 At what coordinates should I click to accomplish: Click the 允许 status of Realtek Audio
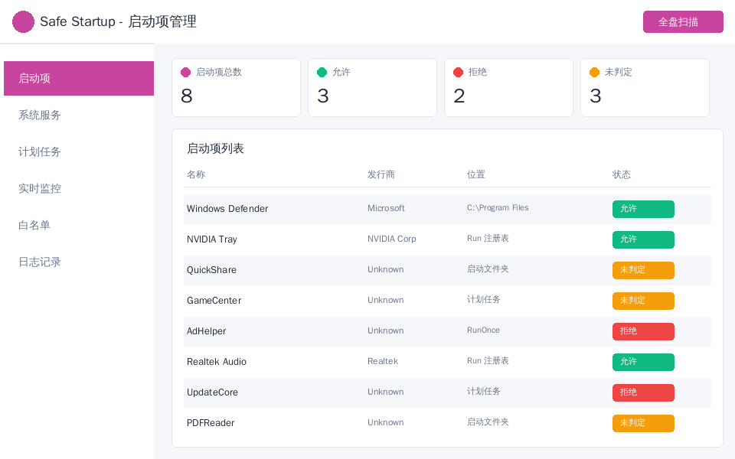(x=643, y=362)
